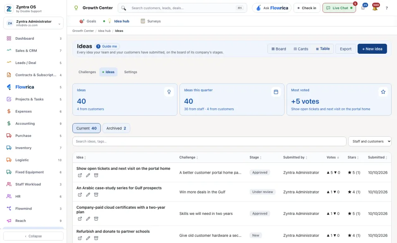Screen dimensions: 397x243
Task: Open Sales & CRM in sidebar
Action: click(x=33, y=50)
